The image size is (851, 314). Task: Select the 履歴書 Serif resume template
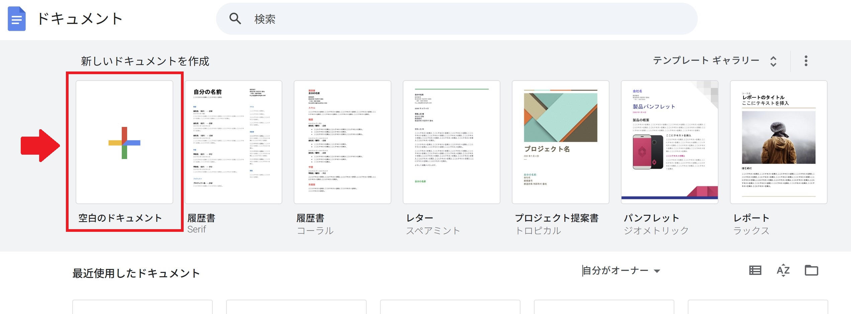tap(233, 142)
